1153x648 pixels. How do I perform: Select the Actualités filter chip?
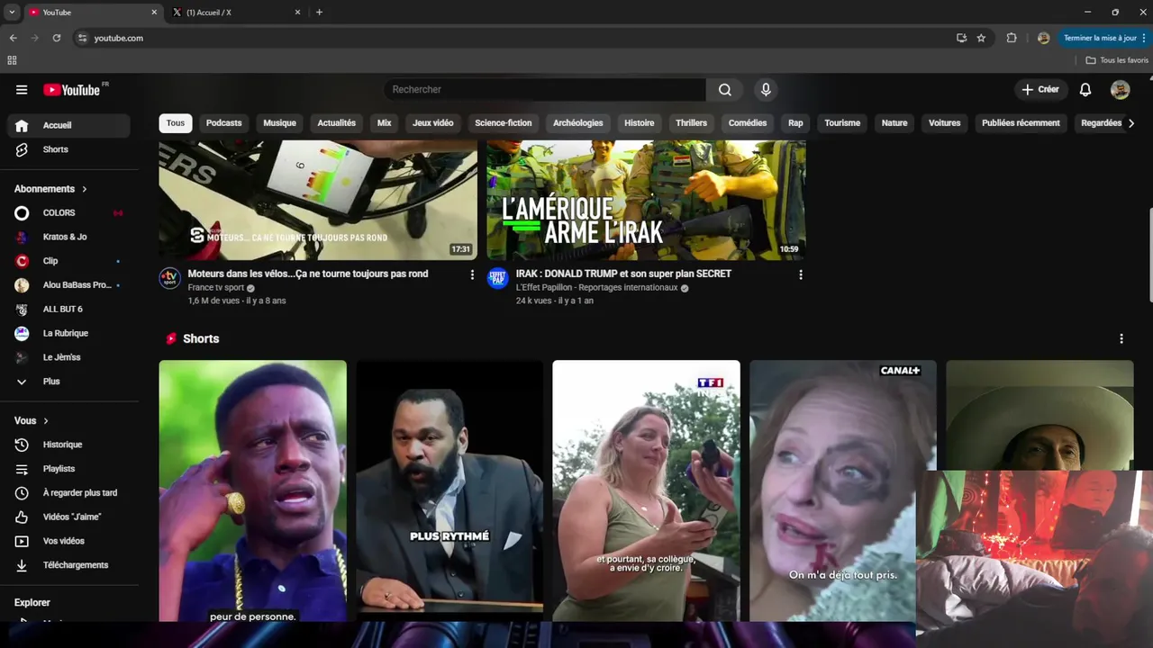coord(337,122)
